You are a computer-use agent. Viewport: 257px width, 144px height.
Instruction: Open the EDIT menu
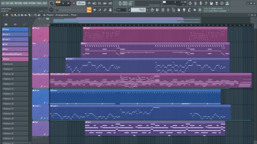(x=7, y=3)
